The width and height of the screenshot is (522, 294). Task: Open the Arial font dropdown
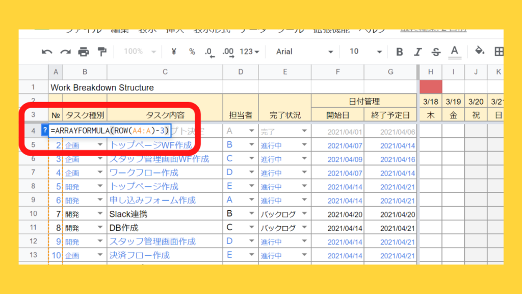pos(304,52)
